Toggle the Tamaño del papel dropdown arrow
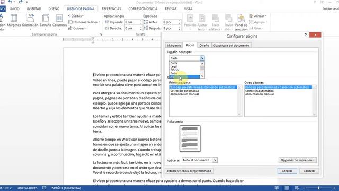339x191 pixels. point(202,58)
